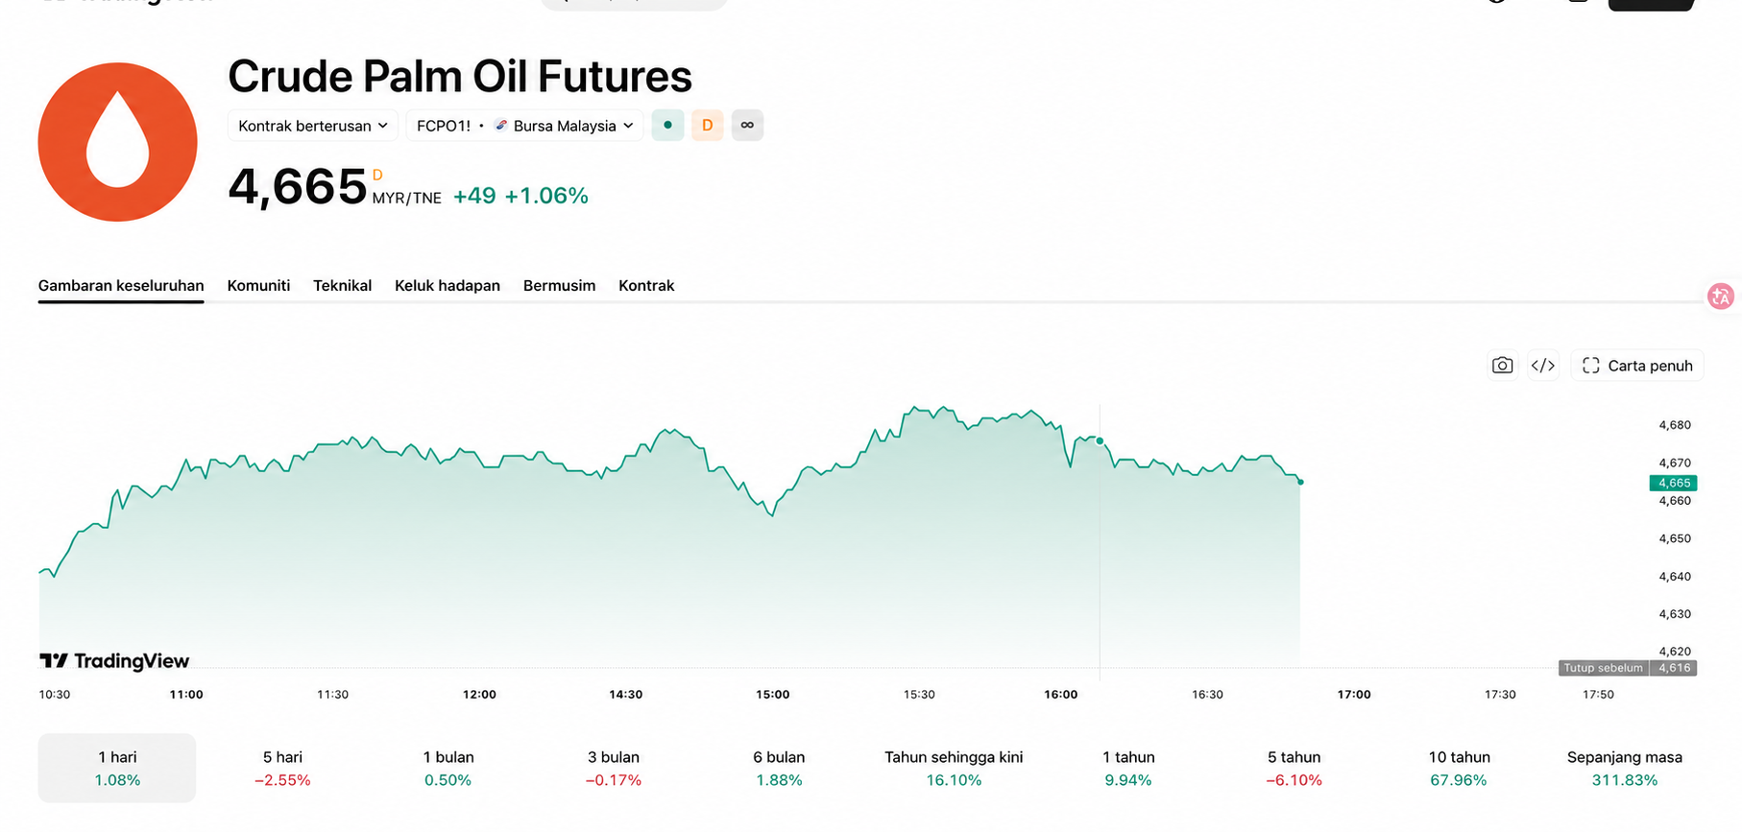Select the 6 bulan range
This screenshot has width=1742, height=832.
[779, 769]
